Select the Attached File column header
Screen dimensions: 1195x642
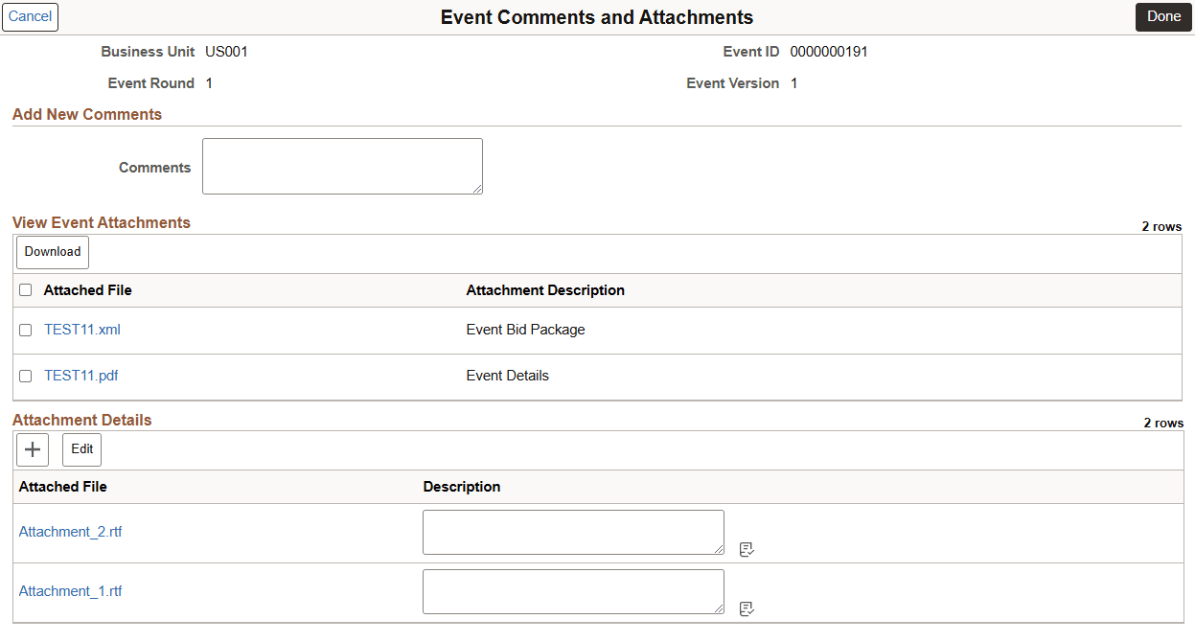(87, 289)
